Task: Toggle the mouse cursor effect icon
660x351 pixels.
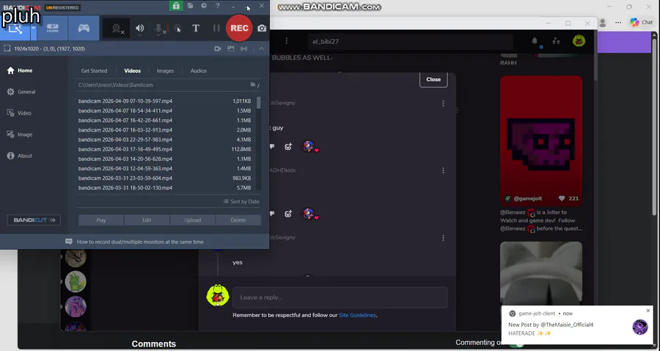Action: tap(178, 29)
